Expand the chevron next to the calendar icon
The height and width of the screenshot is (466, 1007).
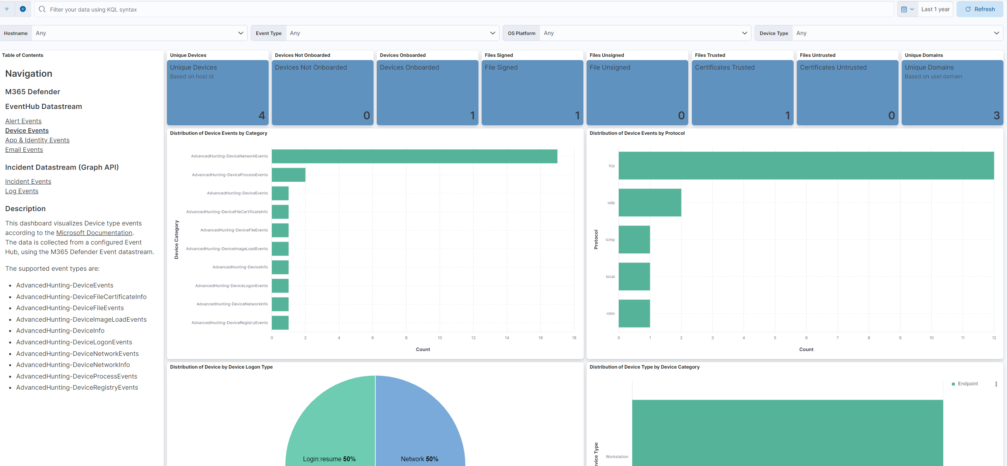[913, 9]
